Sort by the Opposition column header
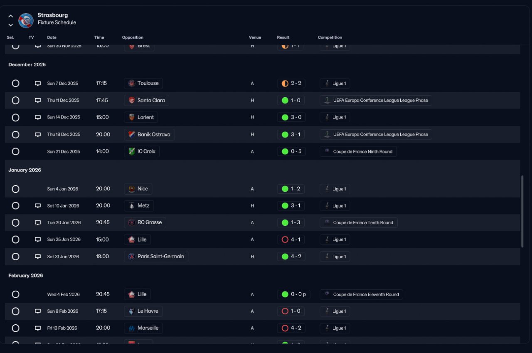Screen dimensions: 532x353 click(x=133, y=37)
